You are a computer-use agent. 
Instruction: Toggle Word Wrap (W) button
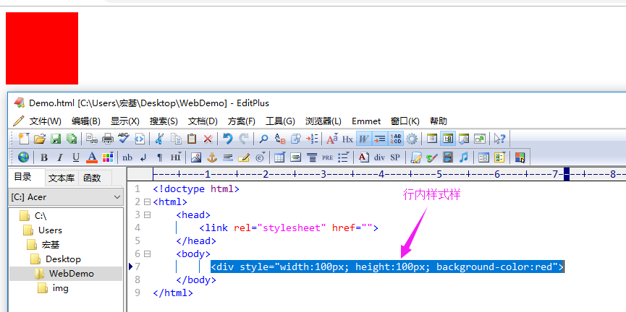coord(363,139)
